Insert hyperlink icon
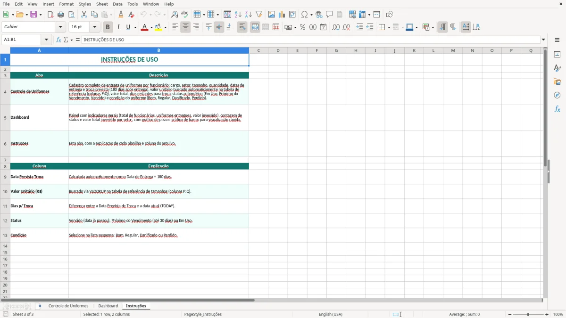566x318 pixels. coord(319,15)
